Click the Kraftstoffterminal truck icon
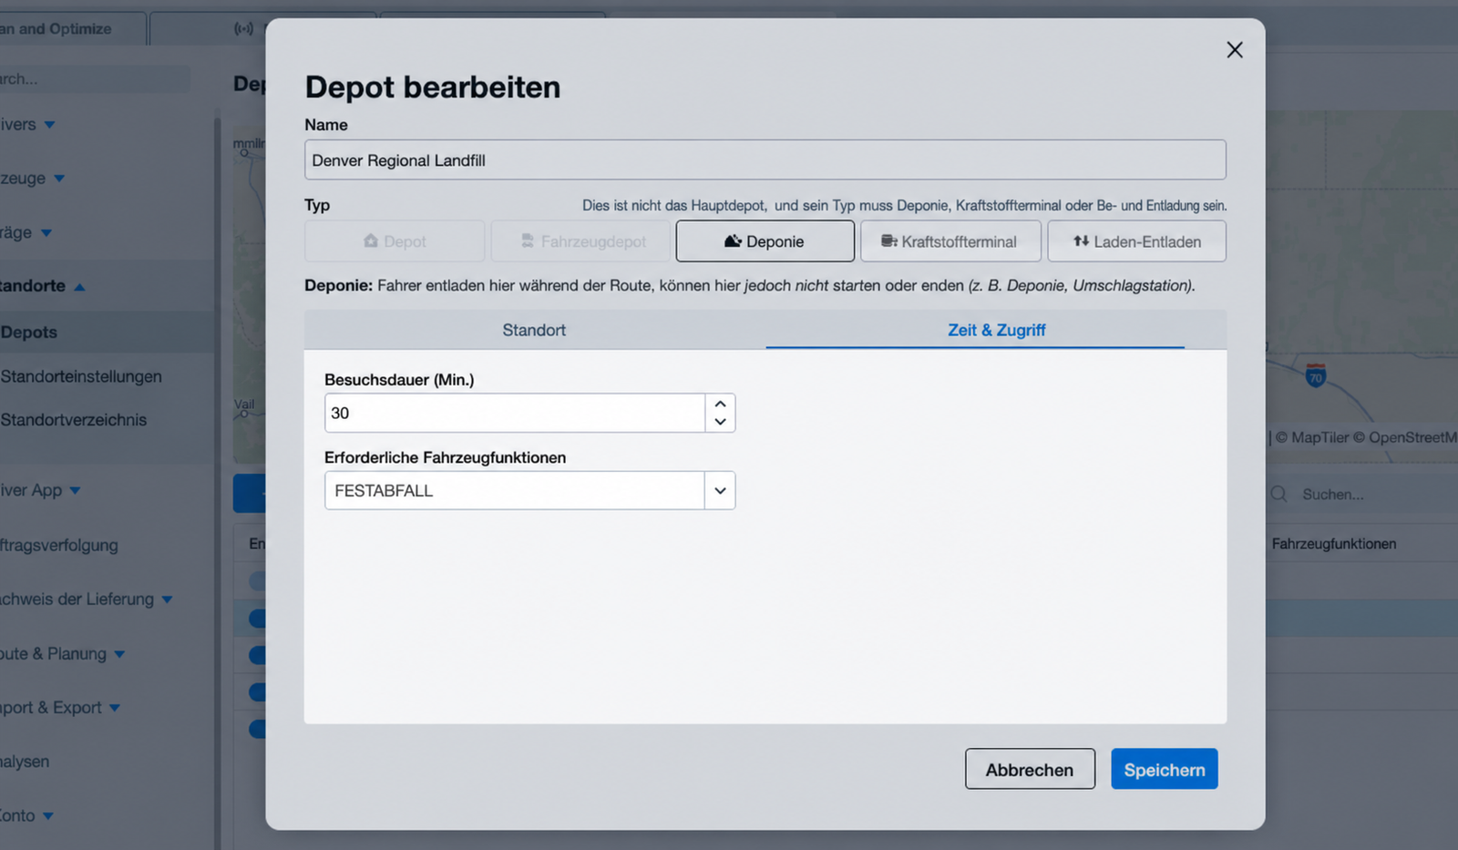Screen dimensions: 1458x850 tap(888, 241)
